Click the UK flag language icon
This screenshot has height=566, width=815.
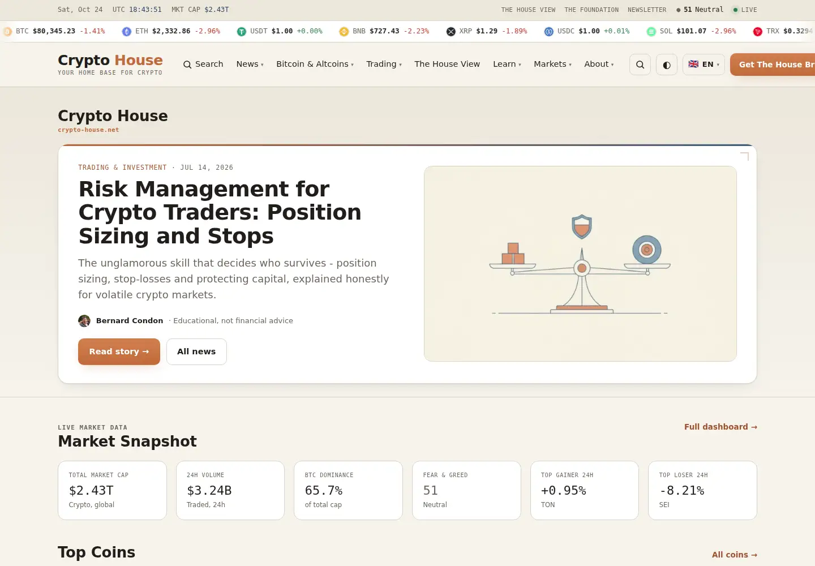693,65
